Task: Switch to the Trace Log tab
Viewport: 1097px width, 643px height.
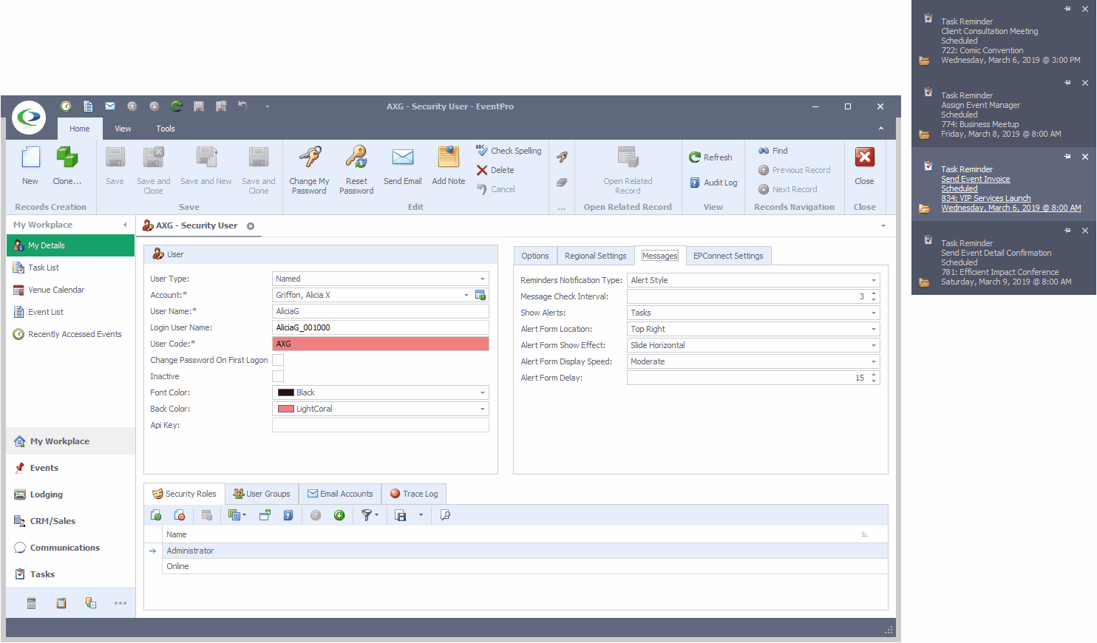Action: tap(414, 494)
